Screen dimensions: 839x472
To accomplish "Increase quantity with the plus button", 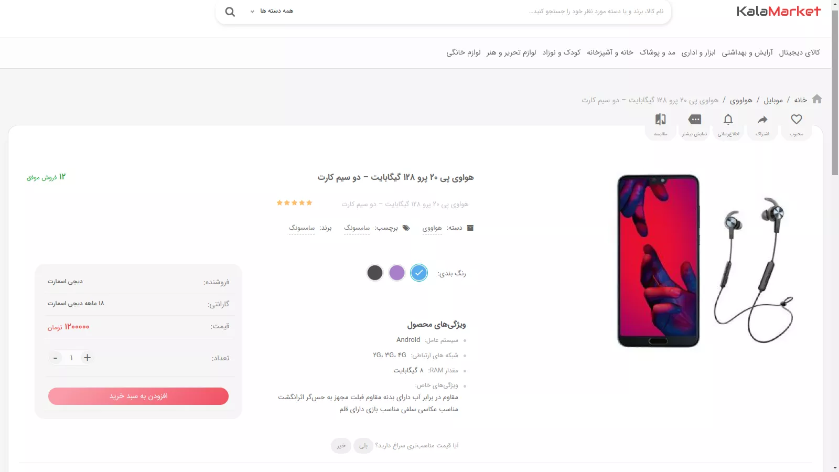I will coord(88,358).
